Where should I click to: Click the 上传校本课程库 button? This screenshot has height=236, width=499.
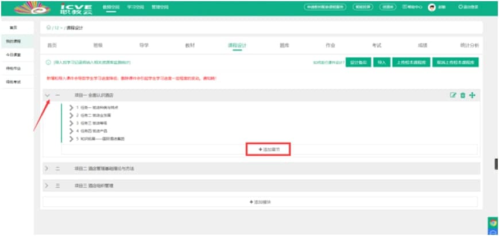(x=412, y=62)
